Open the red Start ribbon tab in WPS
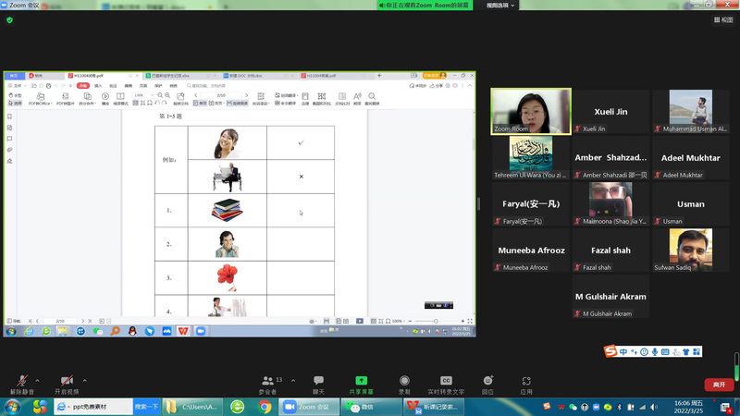The width and height of the screenshot is (740, 416). point(83,86)
